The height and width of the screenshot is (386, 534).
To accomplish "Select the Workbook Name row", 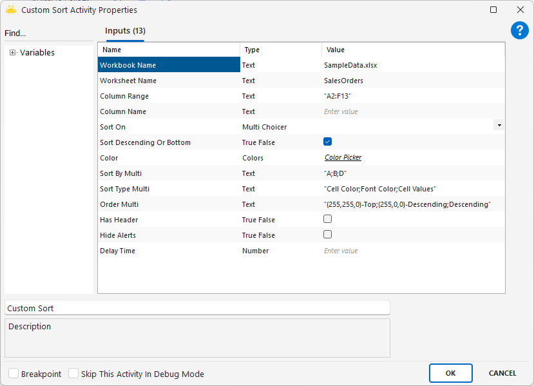I will (x=169, y=65).
